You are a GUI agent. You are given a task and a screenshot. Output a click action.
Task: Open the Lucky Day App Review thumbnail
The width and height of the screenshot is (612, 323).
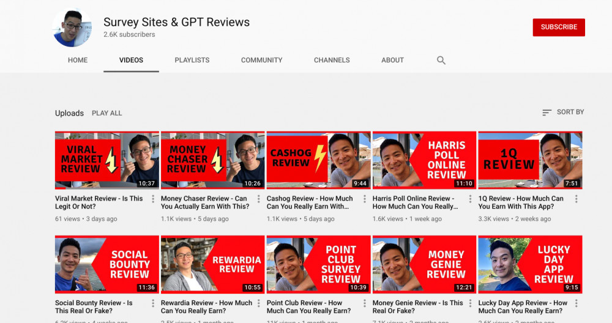click(x=530, y=264)
